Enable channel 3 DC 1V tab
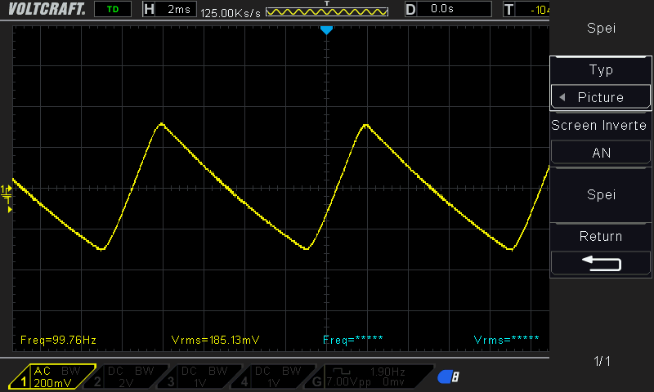Viewport: 654px width, 392px height. coord(201,376)
